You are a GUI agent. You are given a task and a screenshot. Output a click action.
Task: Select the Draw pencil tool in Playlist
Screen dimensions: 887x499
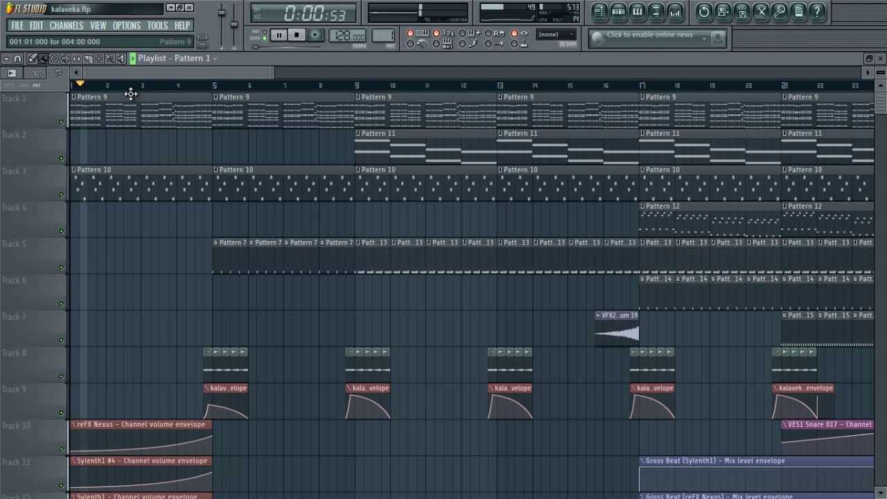[32, 59]
